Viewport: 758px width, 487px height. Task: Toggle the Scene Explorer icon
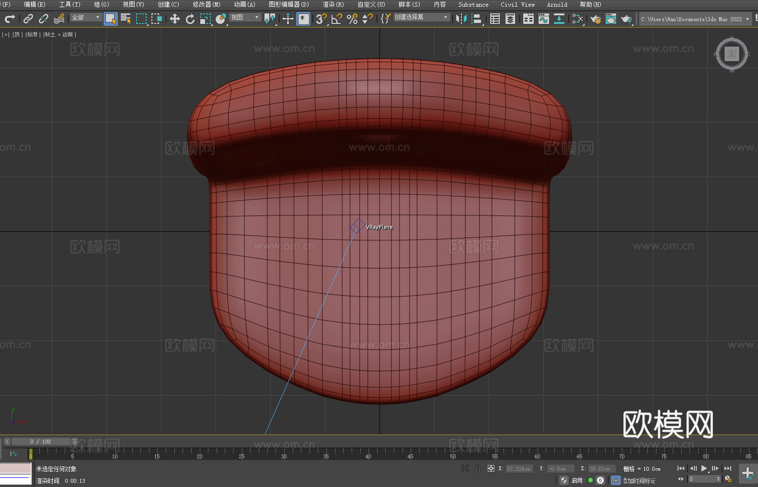pyautogui.click(x=495, y=19)
